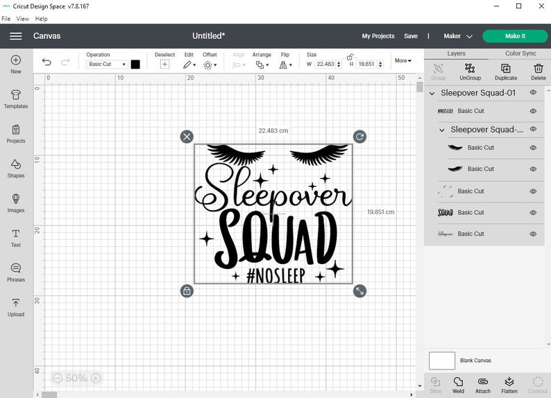Screen dimensions: 551x398
Task: Open the Operation Basic Cut dropdown
Action: pos(107,64)
